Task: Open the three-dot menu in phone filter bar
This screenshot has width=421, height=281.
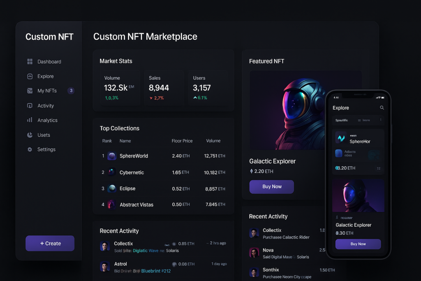Action: (381, 120)
